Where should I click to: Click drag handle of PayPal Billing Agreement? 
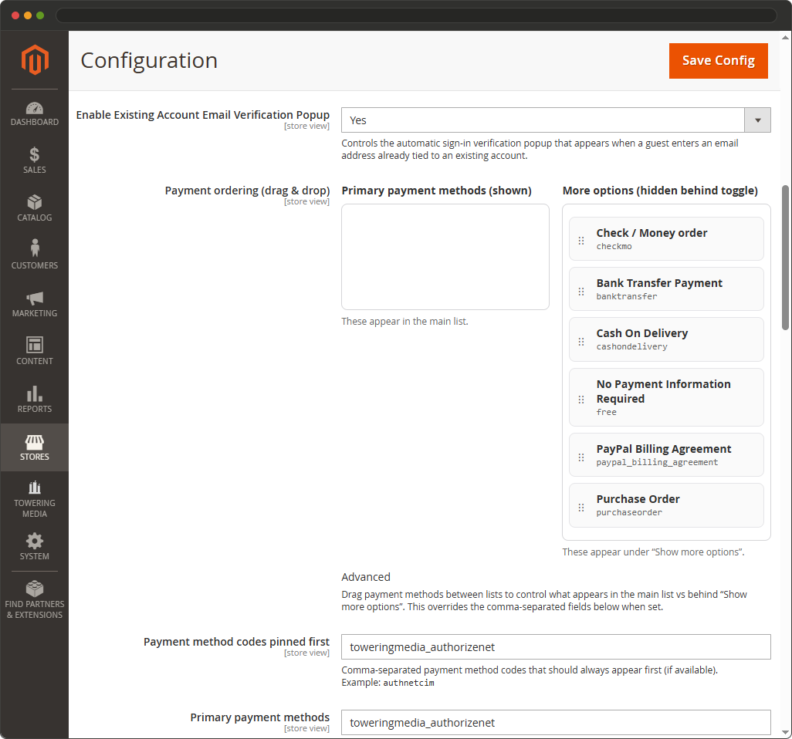581,457
